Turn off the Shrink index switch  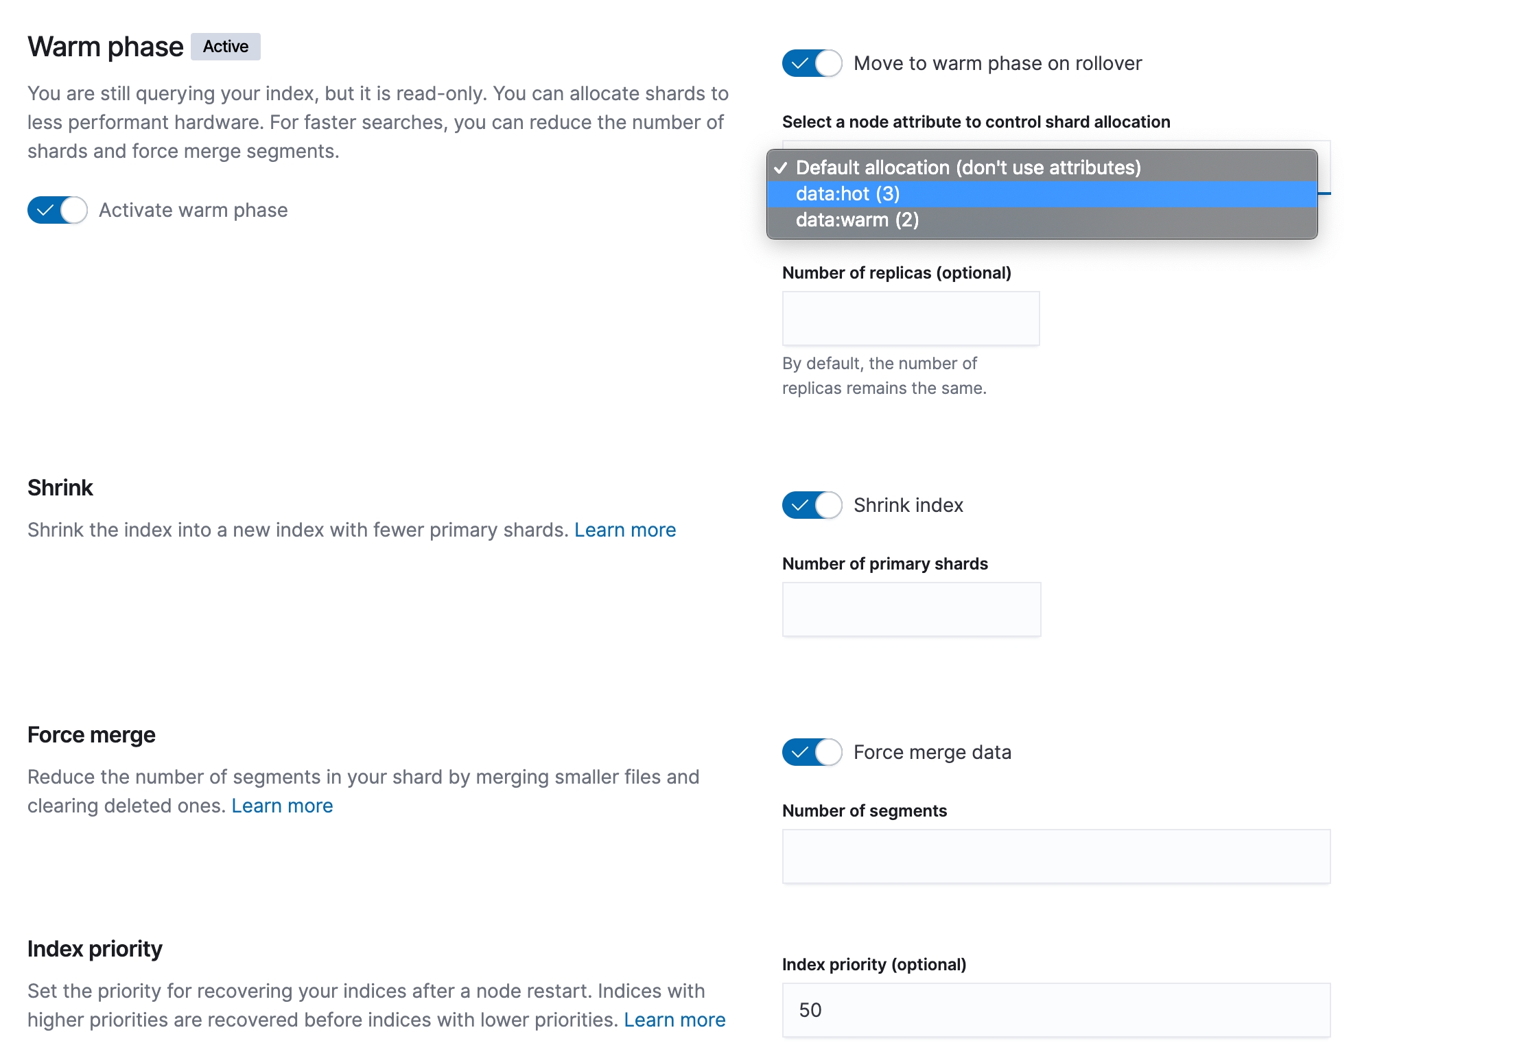(x=812, y=505)
